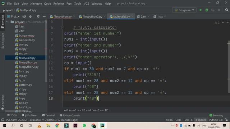Locate current file in project tree
230x129 pixels.
tap(24, 16)
